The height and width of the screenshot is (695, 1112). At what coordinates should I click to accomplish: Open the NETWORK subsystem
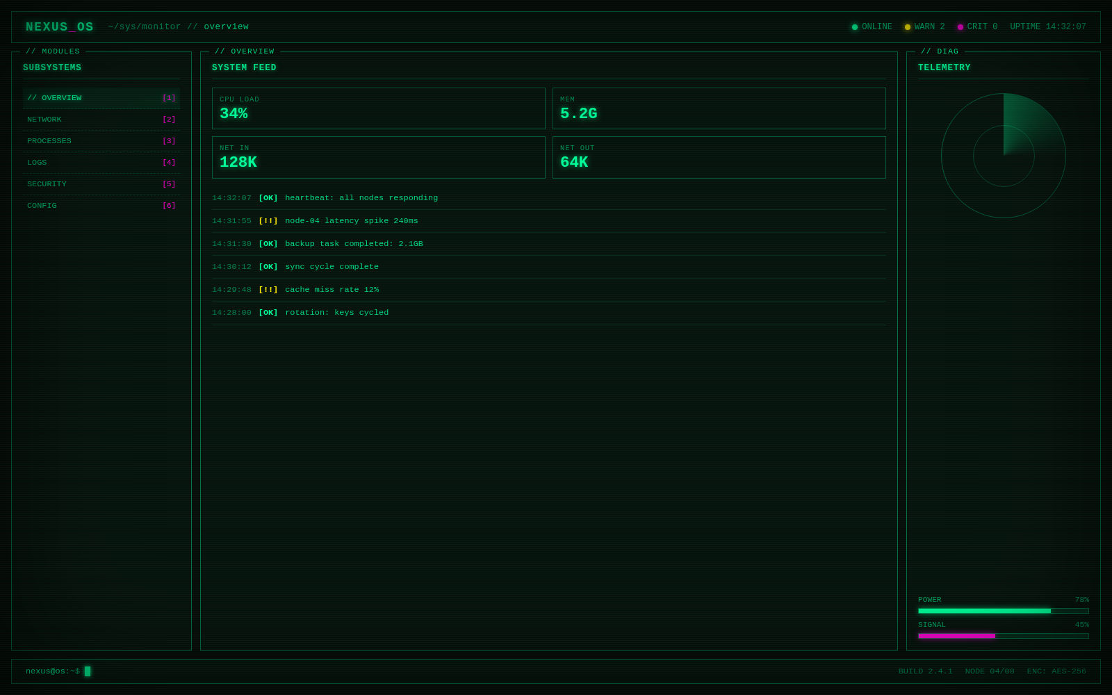click(x=101, y=120)
